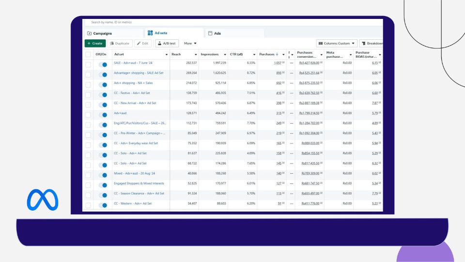Click the Ad sets grid icon

click(150, 33)
